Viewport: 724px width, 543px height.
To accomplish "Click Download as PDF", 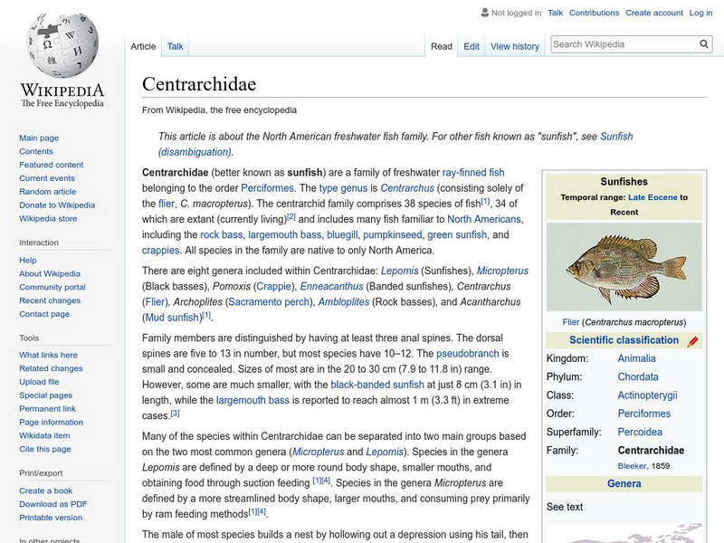I will point(53,504).
